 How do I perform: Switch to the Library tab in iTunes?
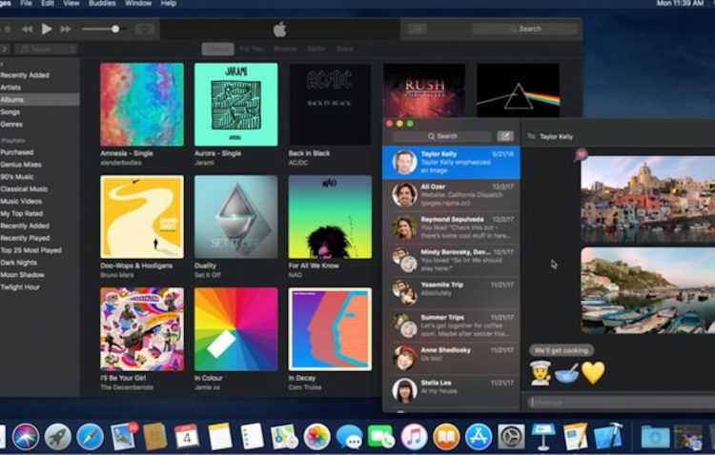point(217,49)
